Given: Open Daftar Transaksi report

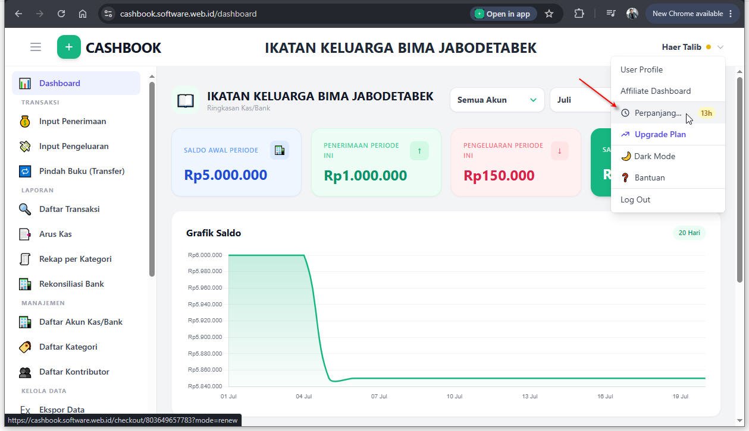Looking at the screenshot, I should pyautogui.click(x=76, y=209).
